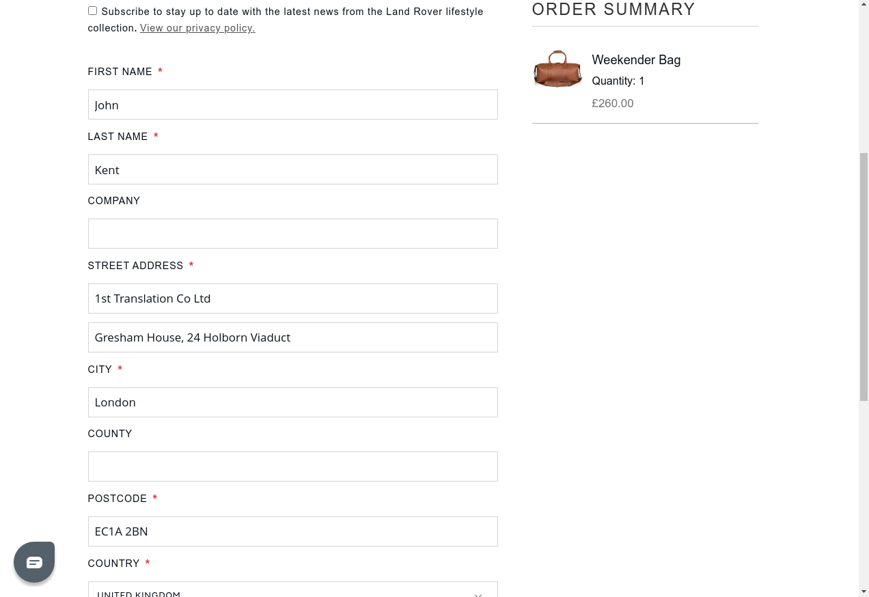Click the empty Company input field
The image size is (869, 597).
coord(292,234)
